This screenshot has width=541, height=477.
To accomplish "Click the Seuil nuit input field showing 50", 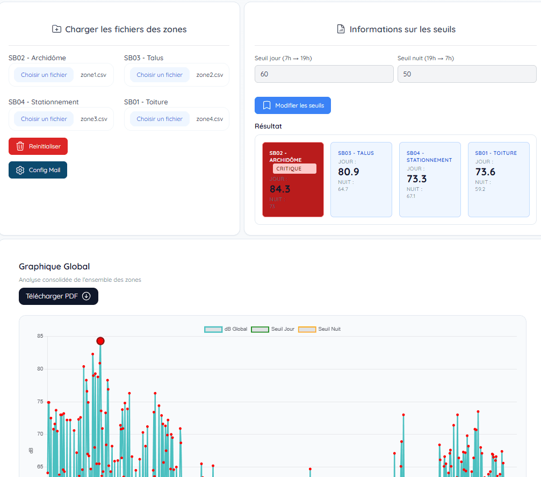I will coord(467,74).
